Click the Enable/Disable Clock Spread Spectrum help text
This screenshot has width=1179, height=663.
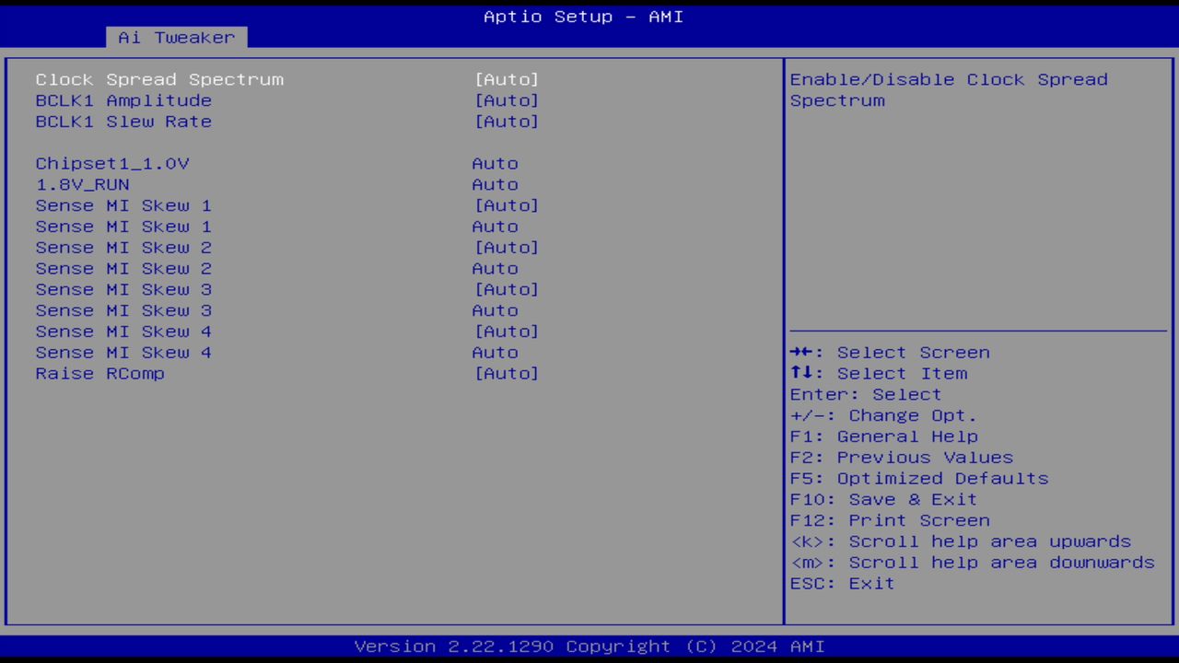point(949,90)
